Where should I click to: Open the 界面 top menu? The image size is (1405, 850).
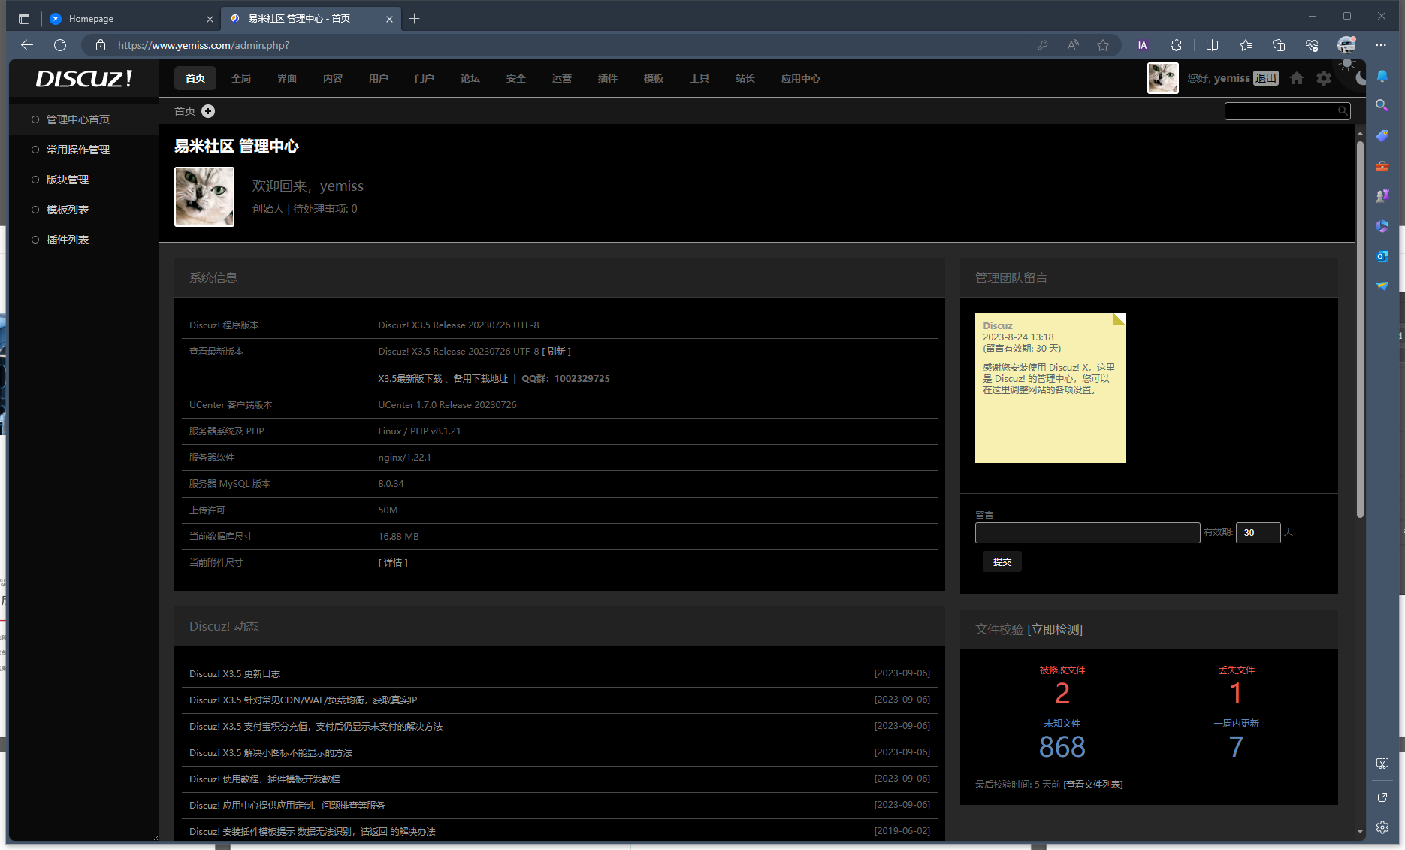tap(287, 78)
